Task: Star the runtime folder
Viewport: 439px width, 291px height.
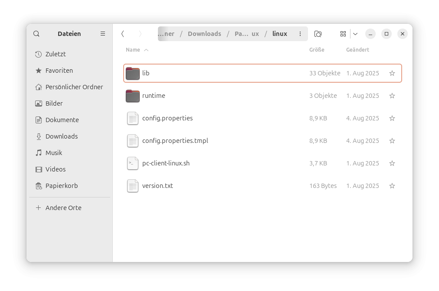Action: [x=392, y=96]
